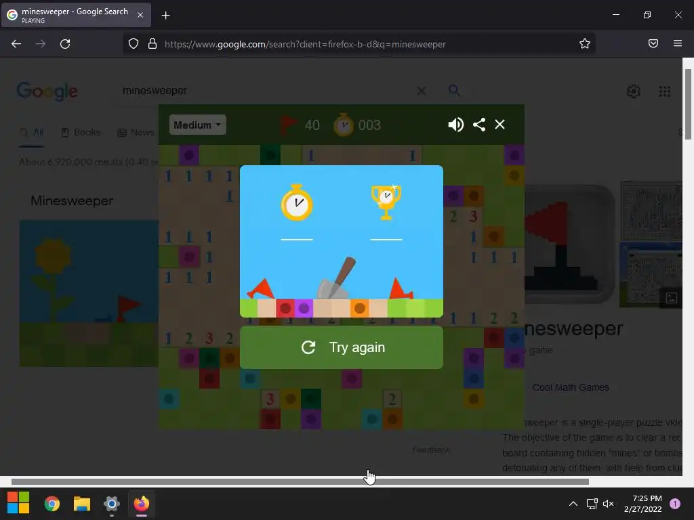Close the minesweeper Google Search tab
The width and height of the screenshot is (694, 520).
140,15
